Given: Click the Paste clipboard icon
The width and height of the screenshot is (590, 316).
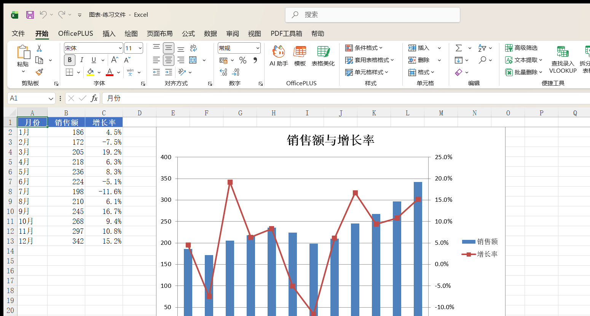Looking at the screenshot, I should click(23, 52).
